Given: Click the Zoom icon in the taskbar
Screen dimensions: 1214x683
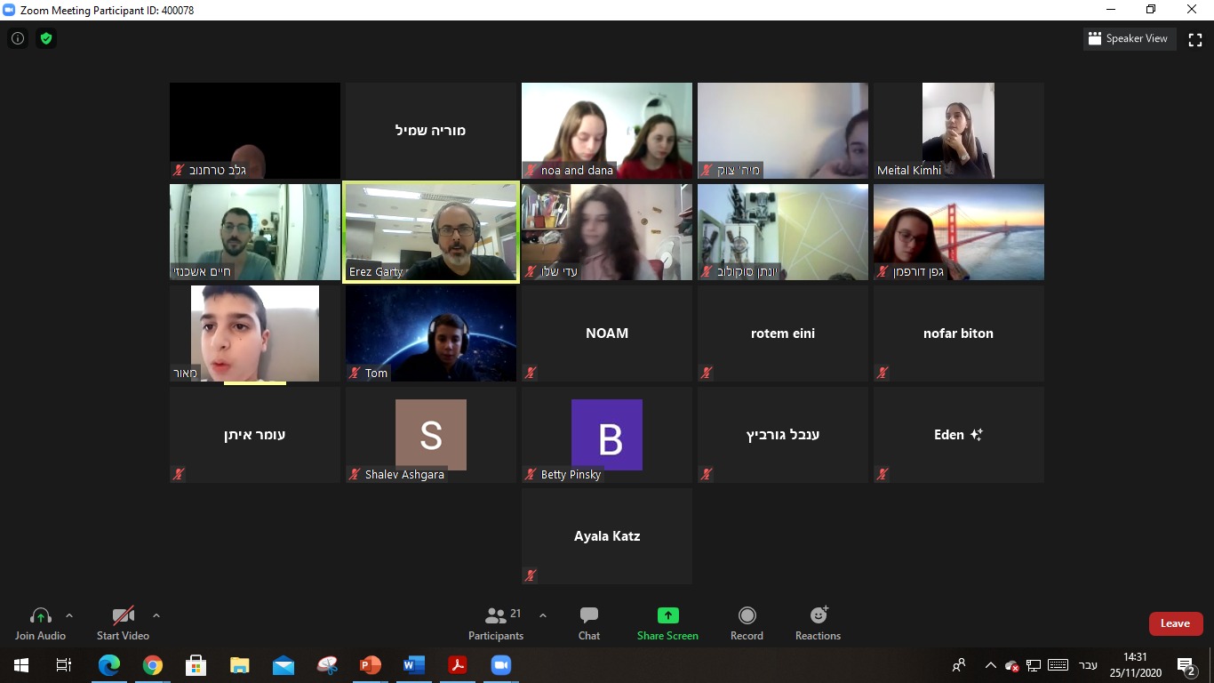Looking at the screenshot, I should 501,665.
